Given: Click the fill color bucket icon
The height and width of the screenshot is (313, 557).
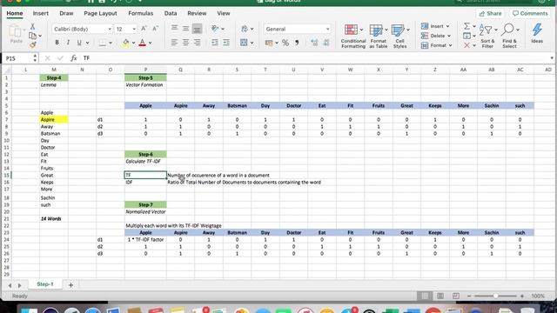Looking at the screenshot, I should point(125,43).
